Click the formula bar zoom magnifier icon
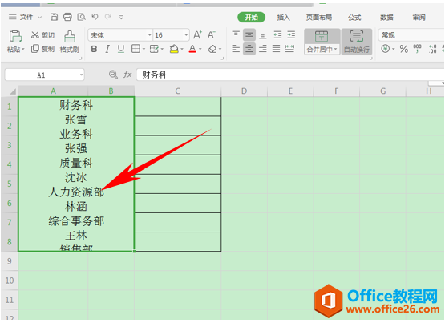 (x=113, y=75)
